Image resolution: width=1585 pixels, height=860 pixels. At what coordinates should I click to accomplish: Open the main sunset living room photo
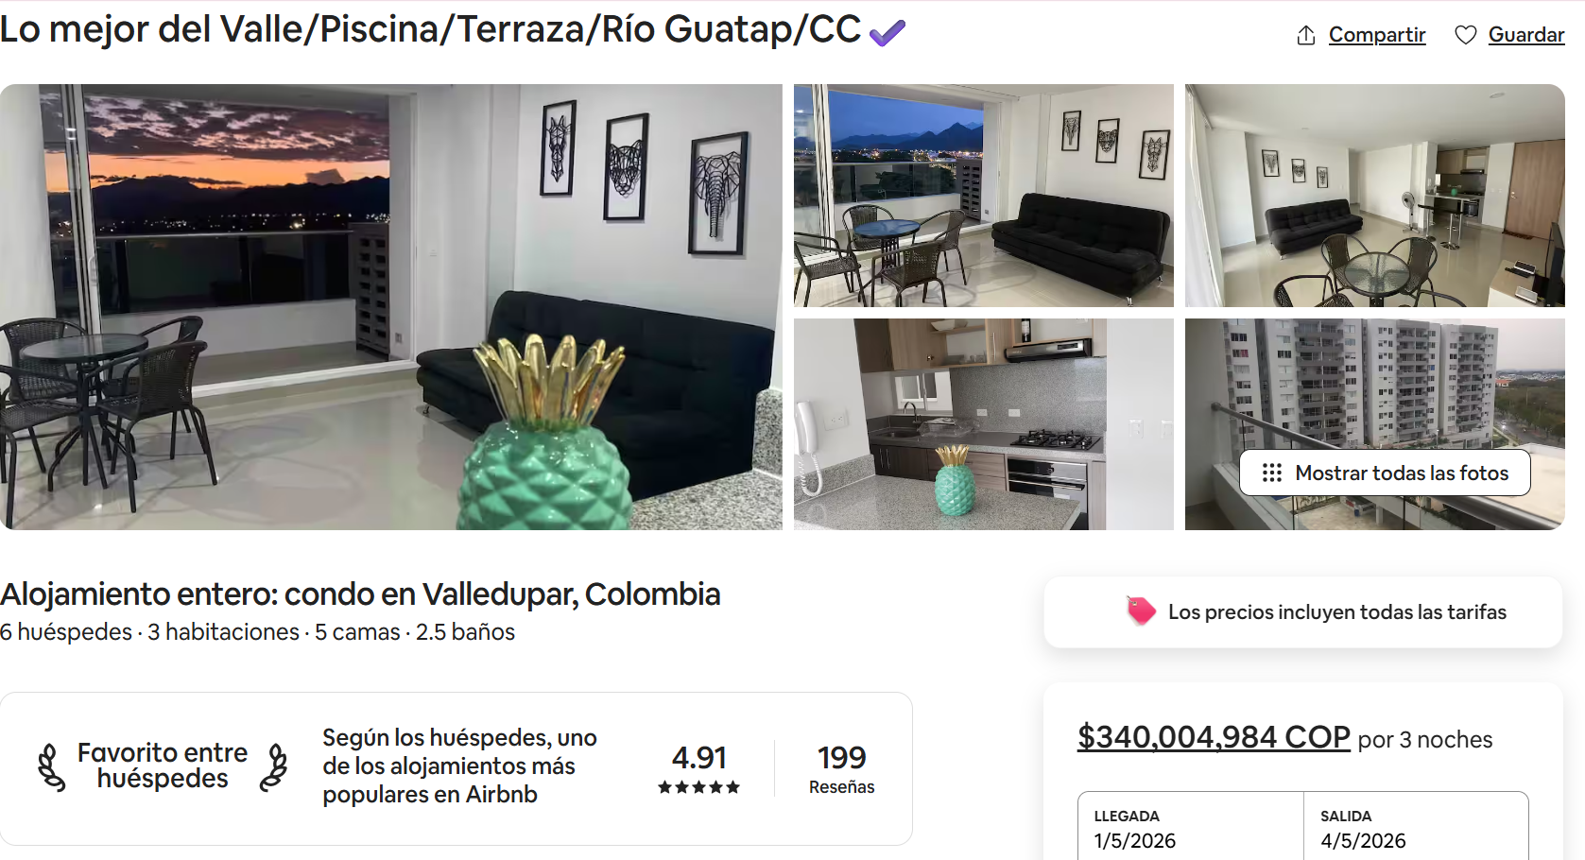click(x=391, y=307)
